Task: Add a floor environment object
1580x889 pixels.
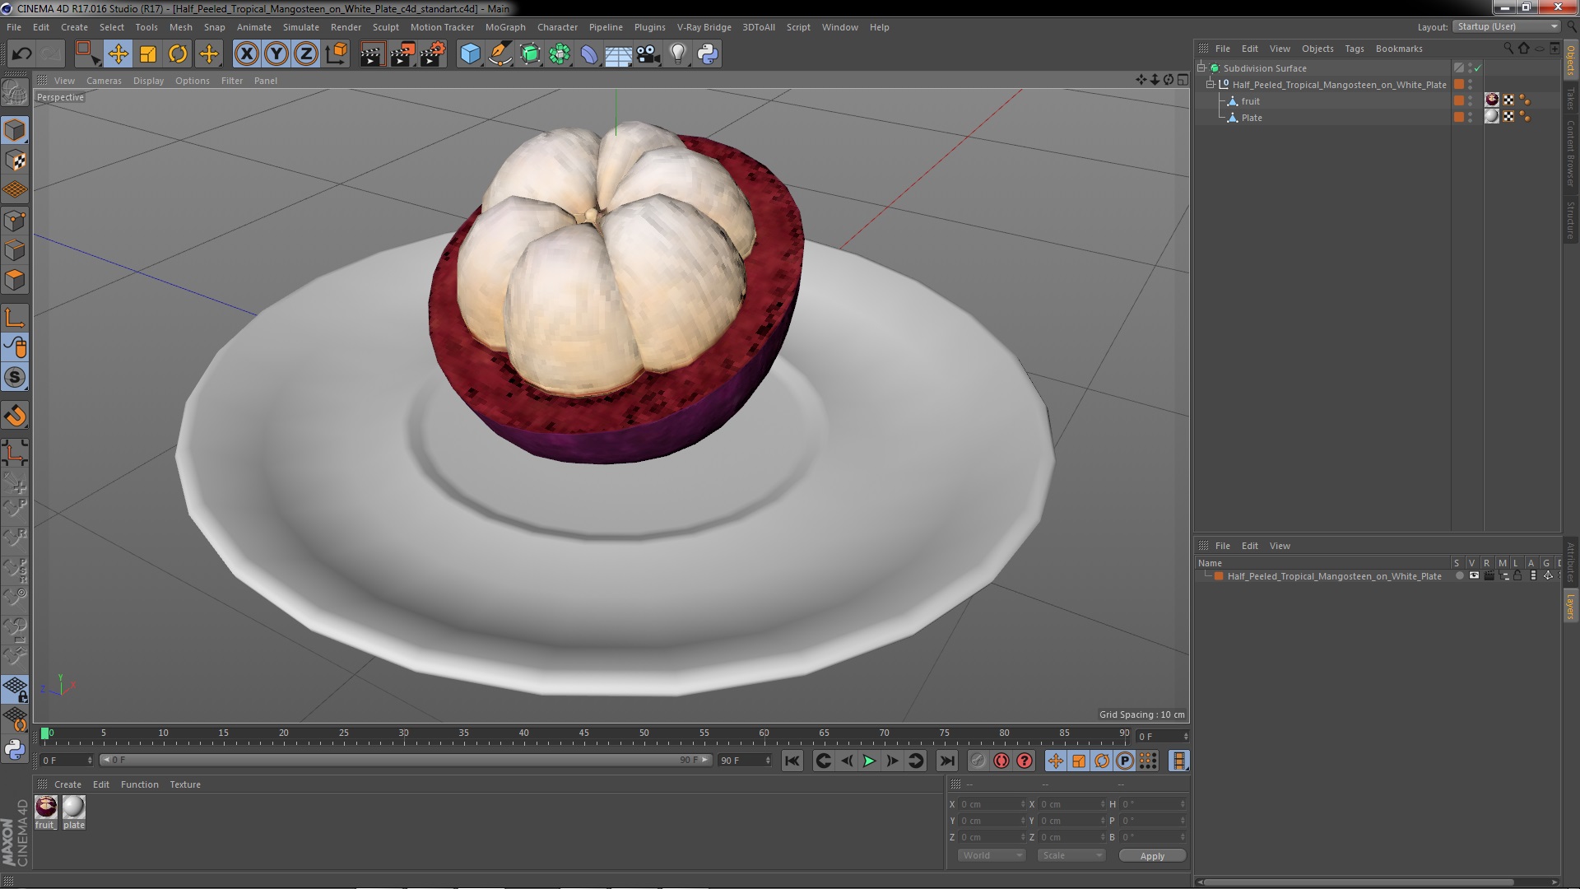Action: 618,54
